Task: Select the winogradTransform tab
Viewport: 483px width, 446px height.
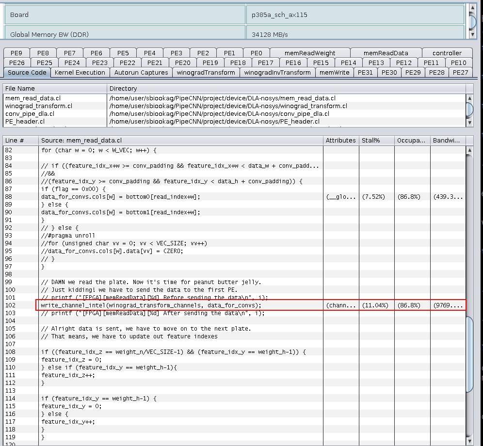Action: coord(206,72)
